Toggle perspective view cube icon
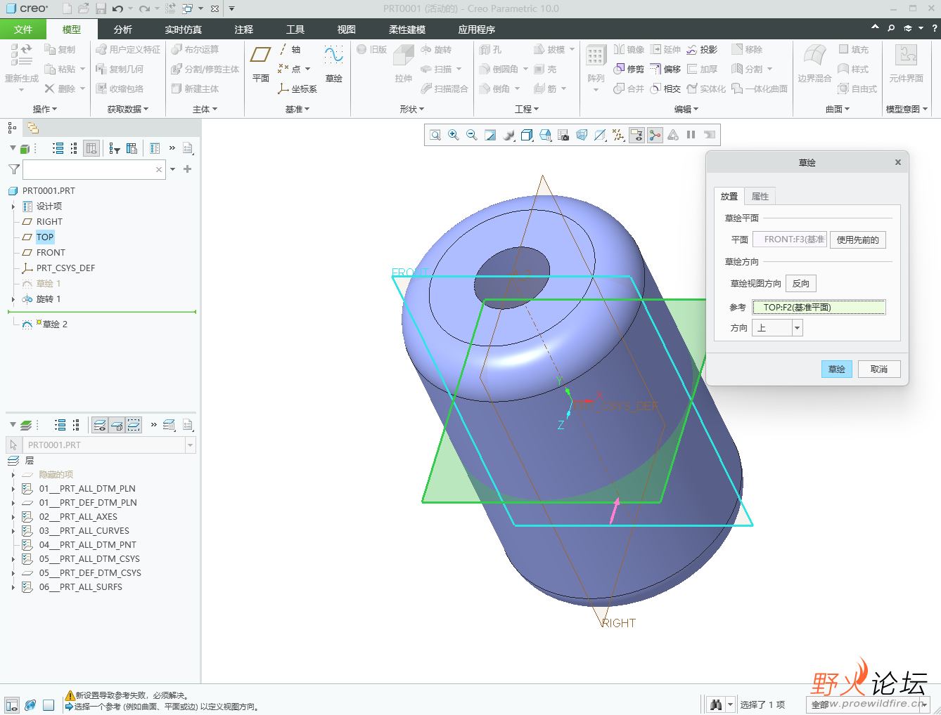The width and height of the screenshot is (941, 715). pos(582,135)
